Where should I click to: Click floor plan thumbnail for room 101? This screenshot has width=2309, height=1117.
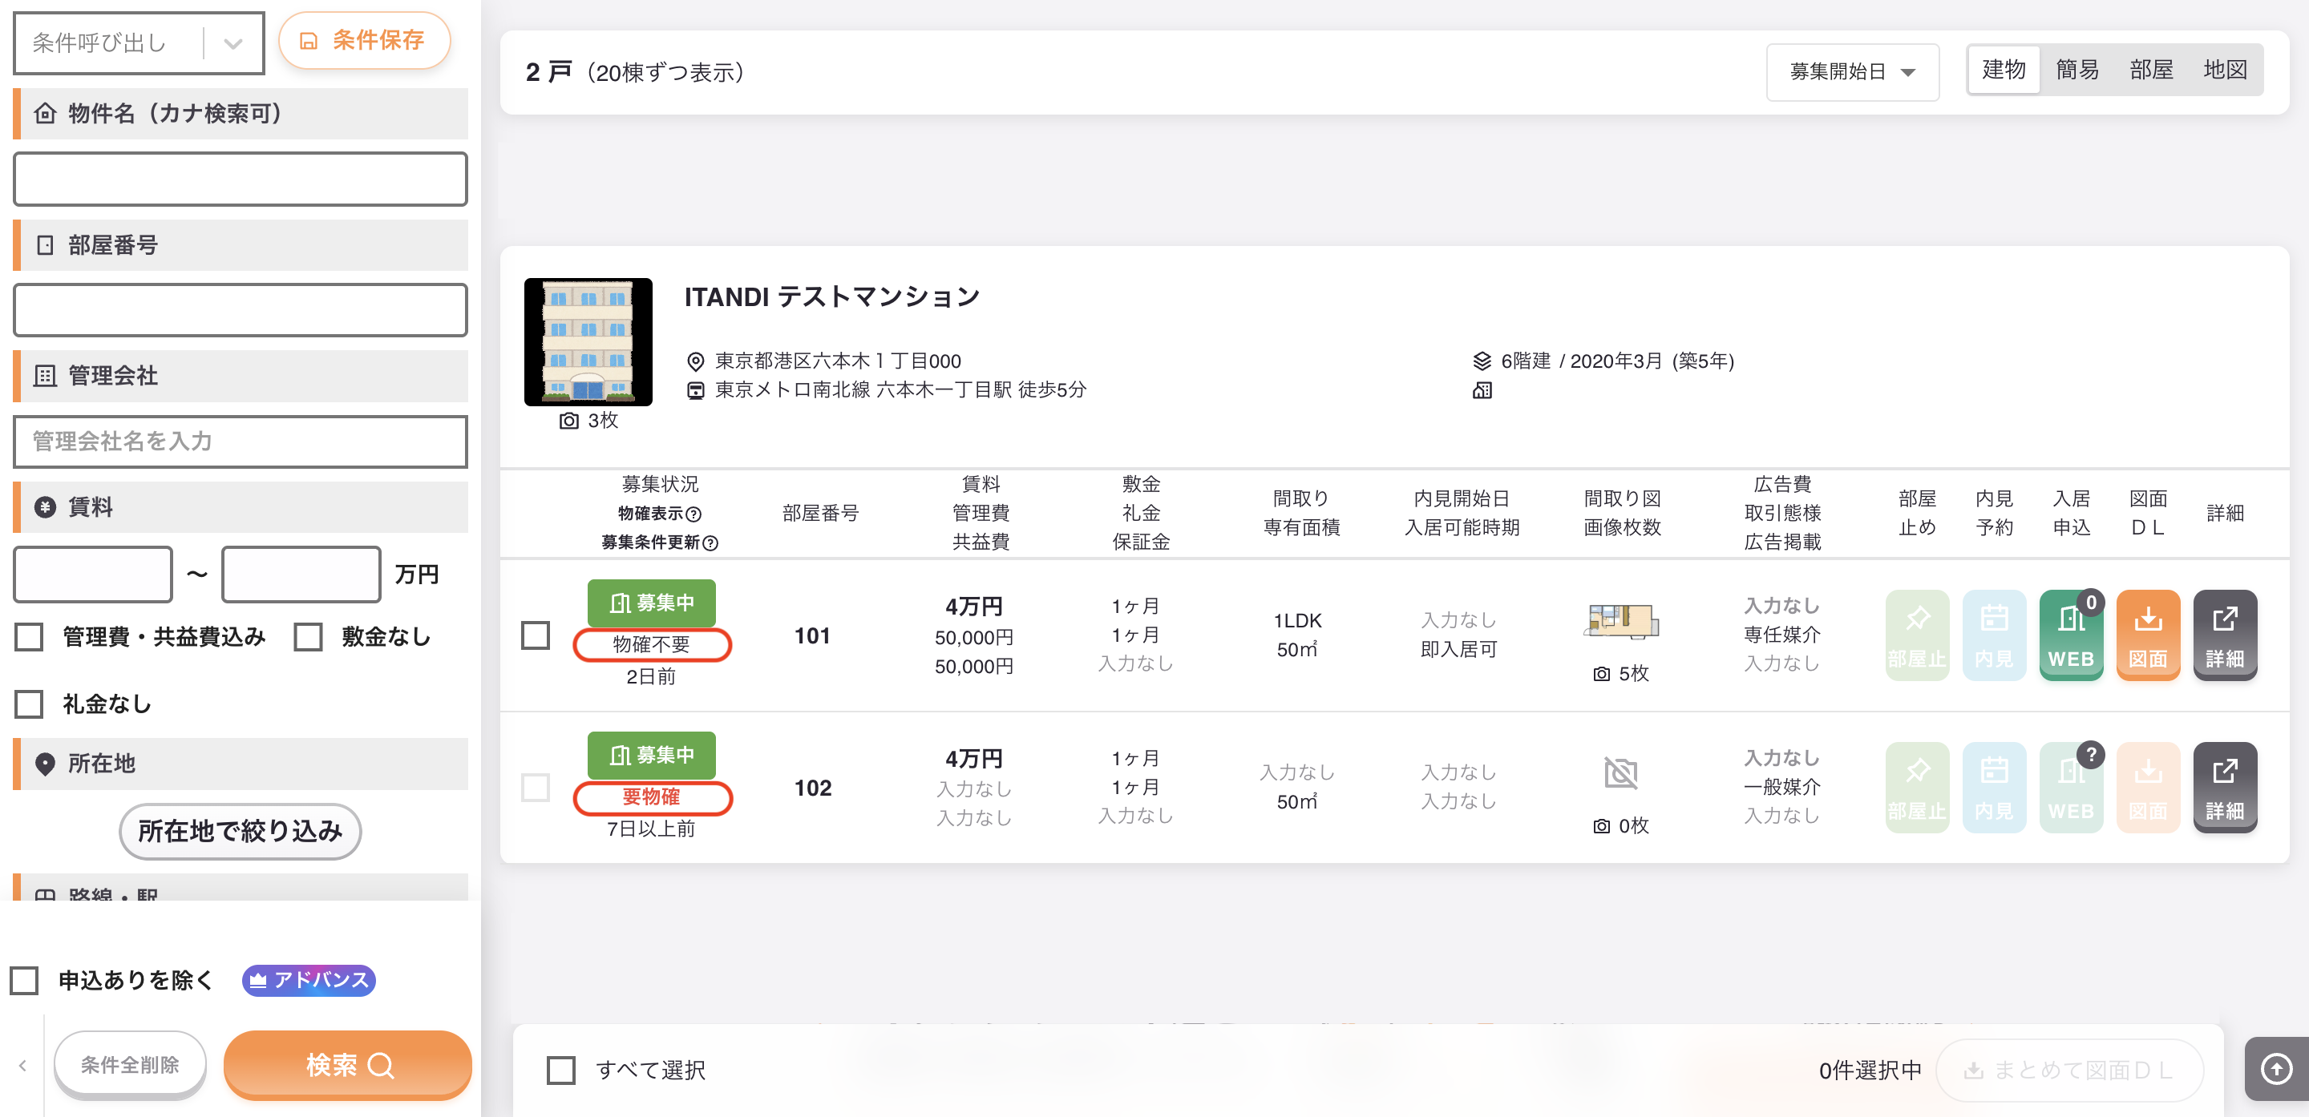coord(1620,621)
